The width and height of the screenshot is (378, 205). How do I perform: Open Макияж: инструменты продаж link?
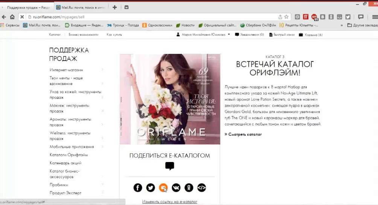(69, 108)
